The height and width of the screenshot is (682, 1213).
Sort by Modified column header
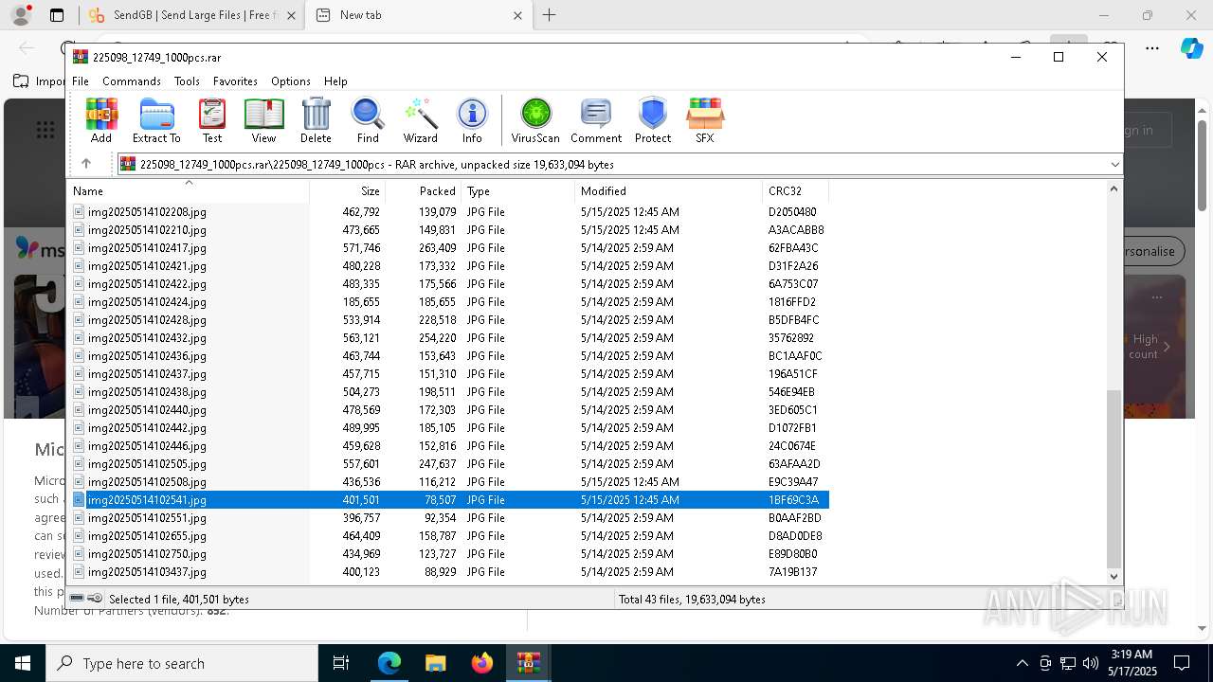(x=668, y=191)
